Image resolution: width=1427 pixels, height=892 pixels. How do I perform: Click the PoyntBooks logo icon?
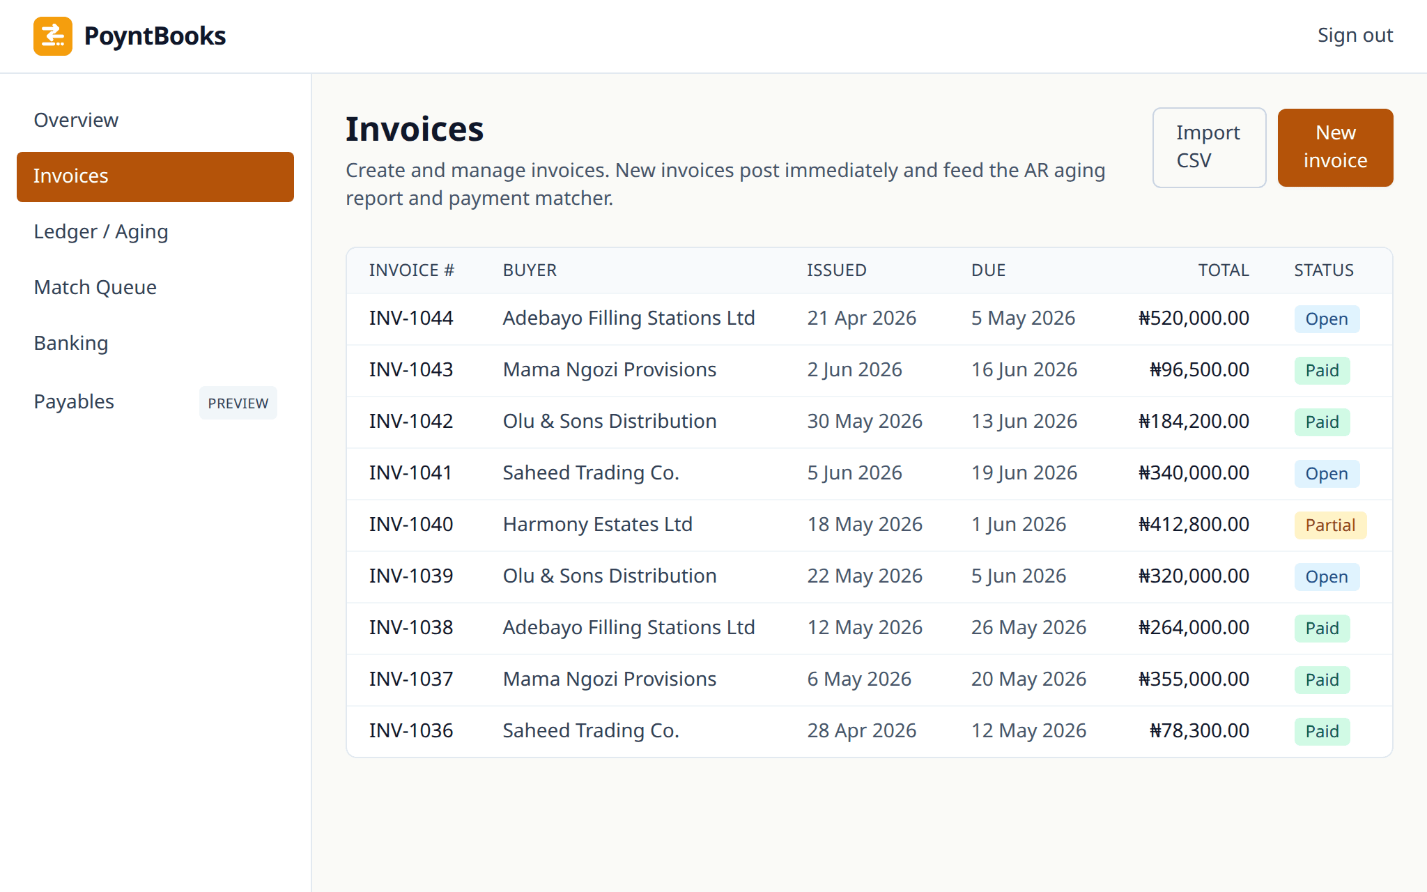click(x=53, y=36)
